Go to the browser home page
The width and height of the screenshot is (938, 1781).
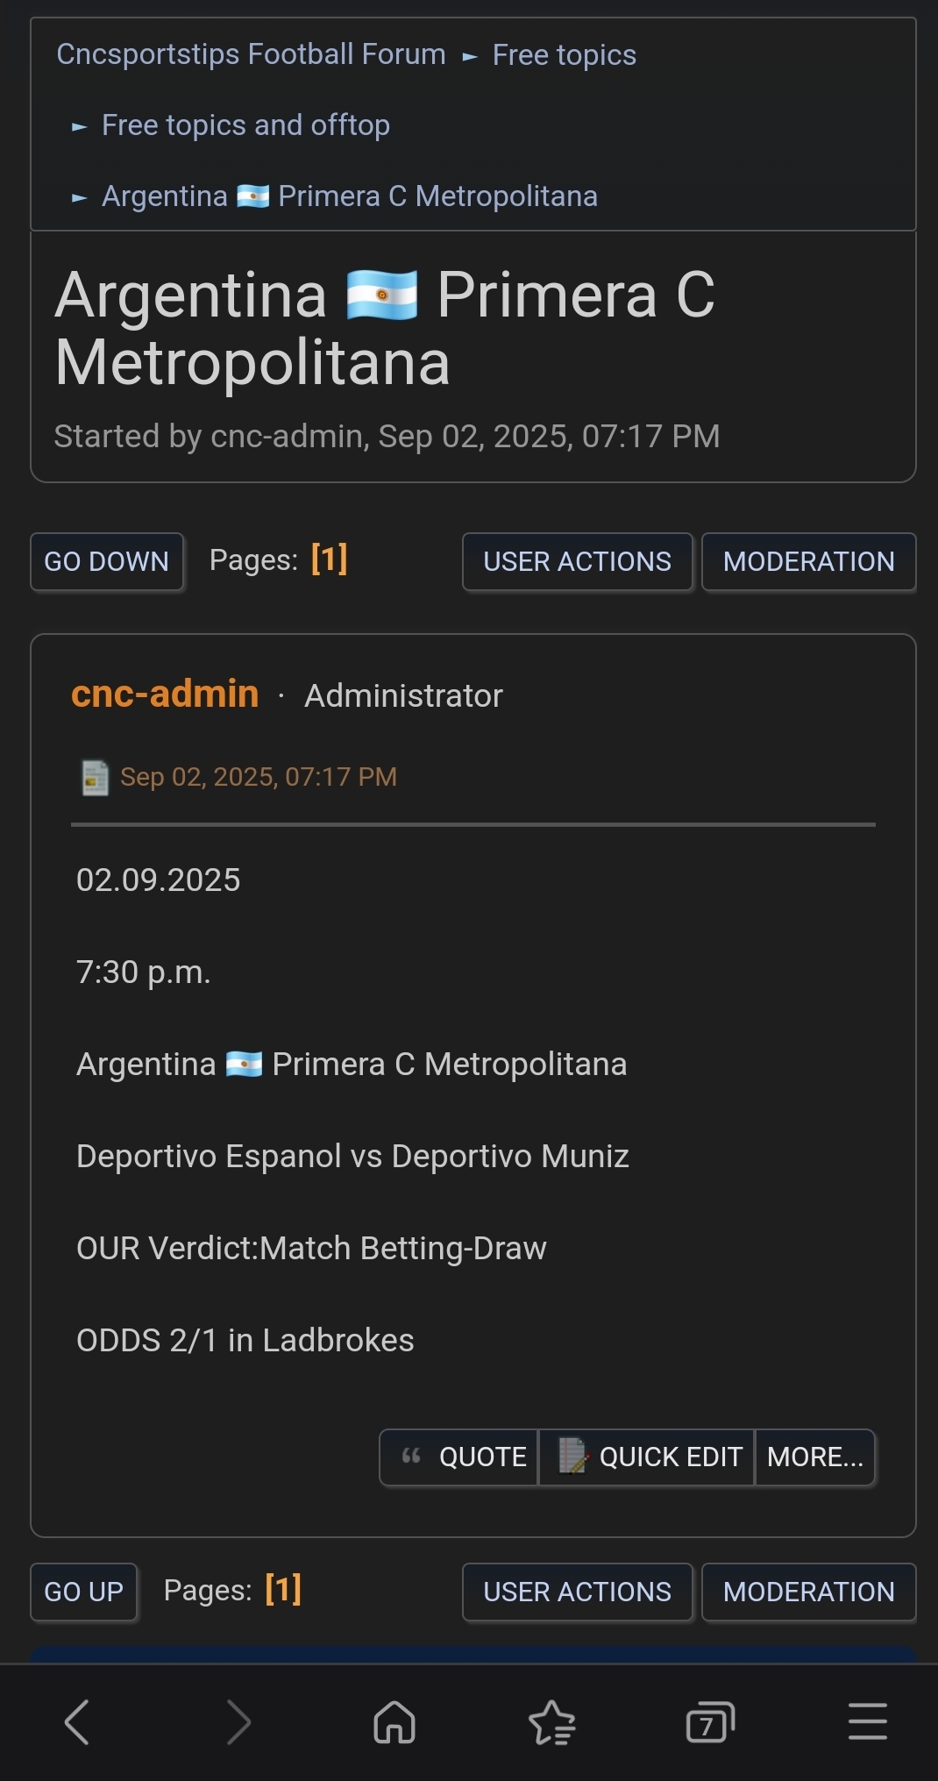pos(394,1721)
